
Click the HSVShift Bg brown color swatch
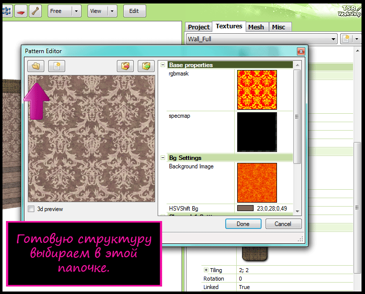point(245,208)
